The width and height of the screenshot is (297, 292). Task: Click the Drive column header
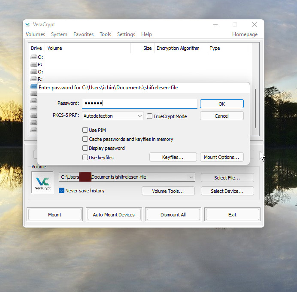coord(36,48)
